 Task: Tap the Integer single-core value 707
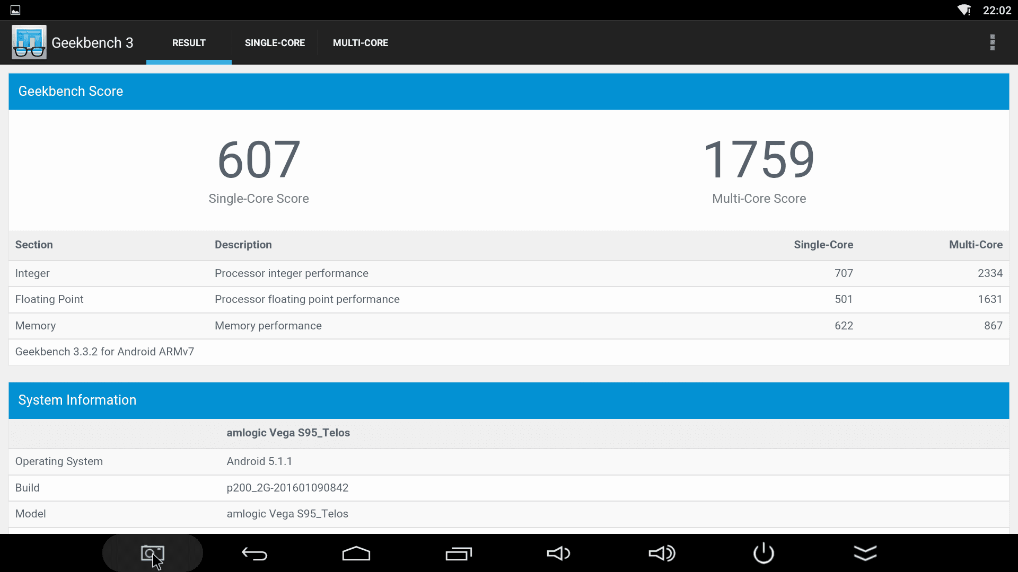point(844,273)
